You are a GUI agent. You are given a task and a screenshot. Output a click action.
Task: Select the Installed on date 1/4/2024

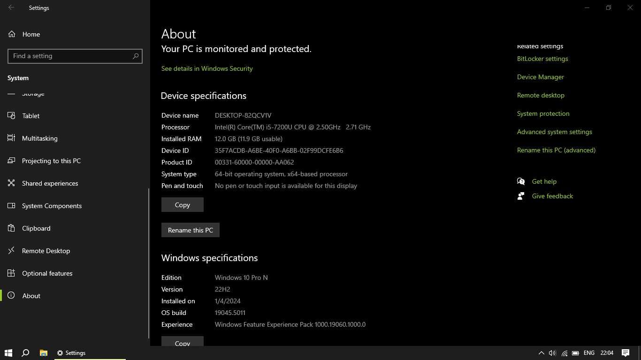click(x=228, y=301)
